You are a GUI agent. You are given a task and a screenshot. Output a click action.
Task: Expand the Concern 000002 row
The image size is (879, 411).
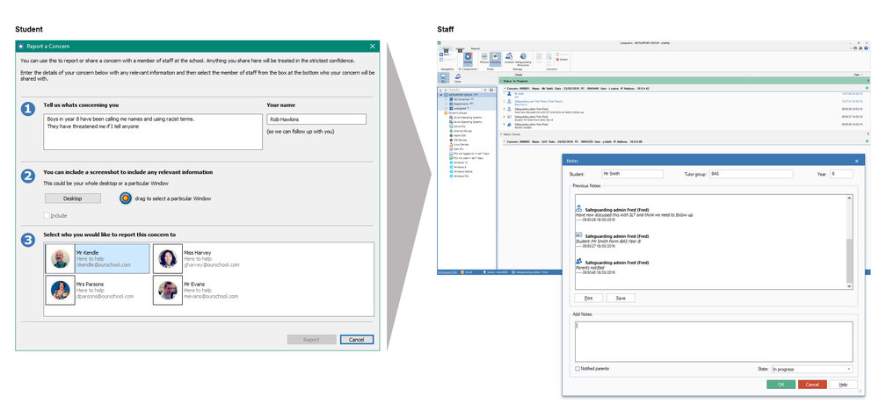tap(505, 141)
